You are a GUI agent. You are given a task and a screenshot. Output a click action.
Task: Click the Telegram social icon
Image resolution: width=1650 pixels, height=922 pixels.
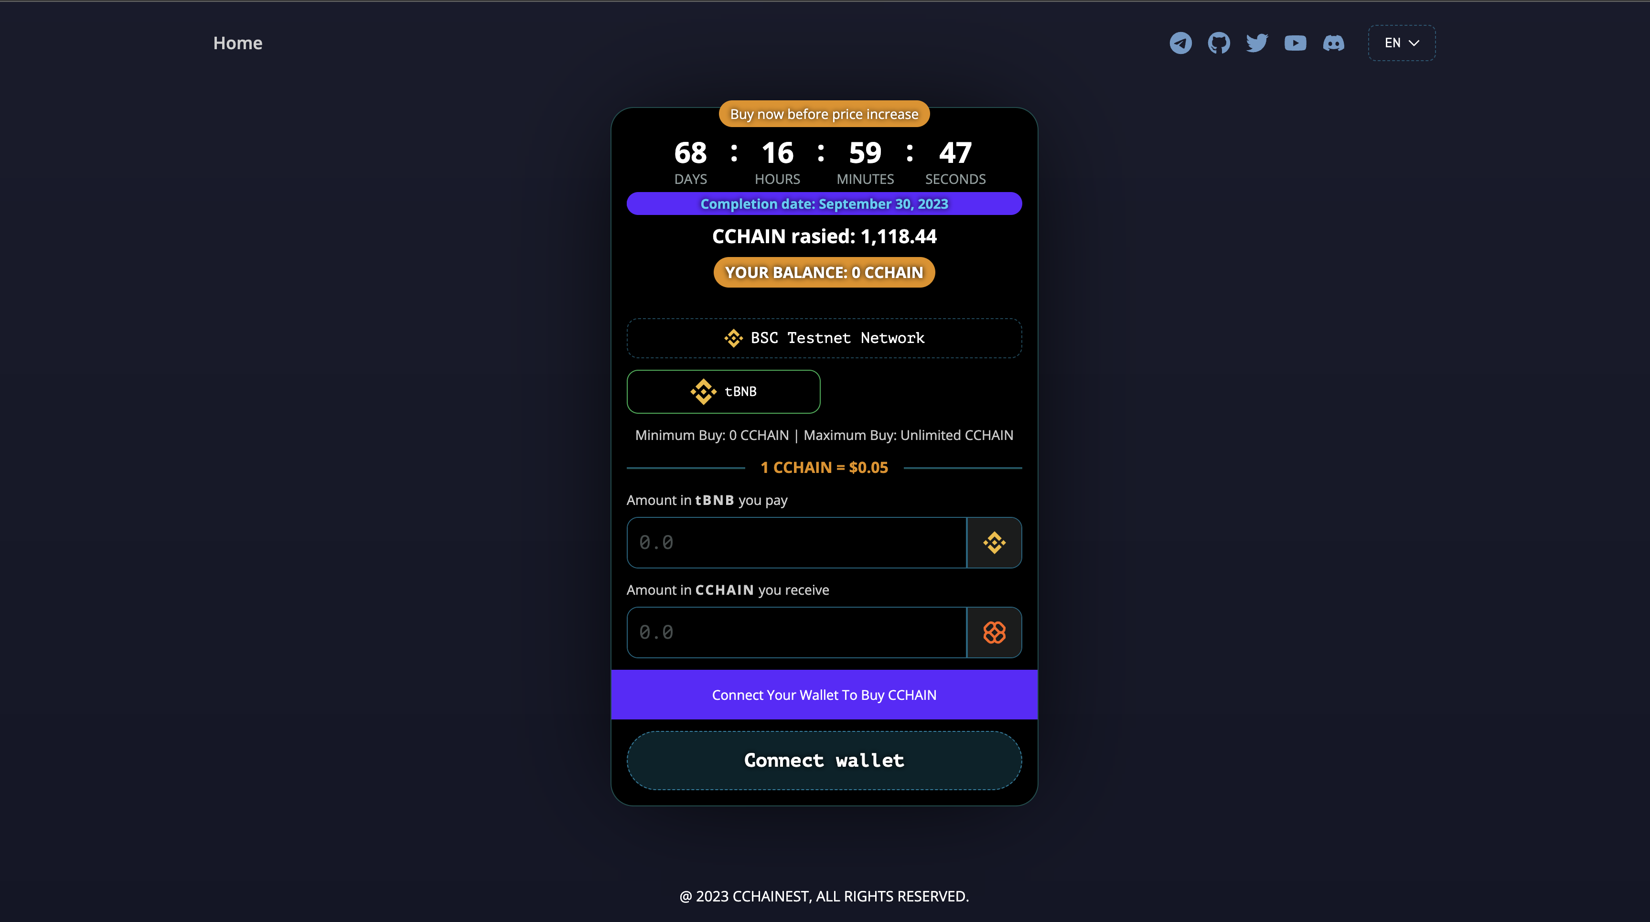coord(1180,43)
